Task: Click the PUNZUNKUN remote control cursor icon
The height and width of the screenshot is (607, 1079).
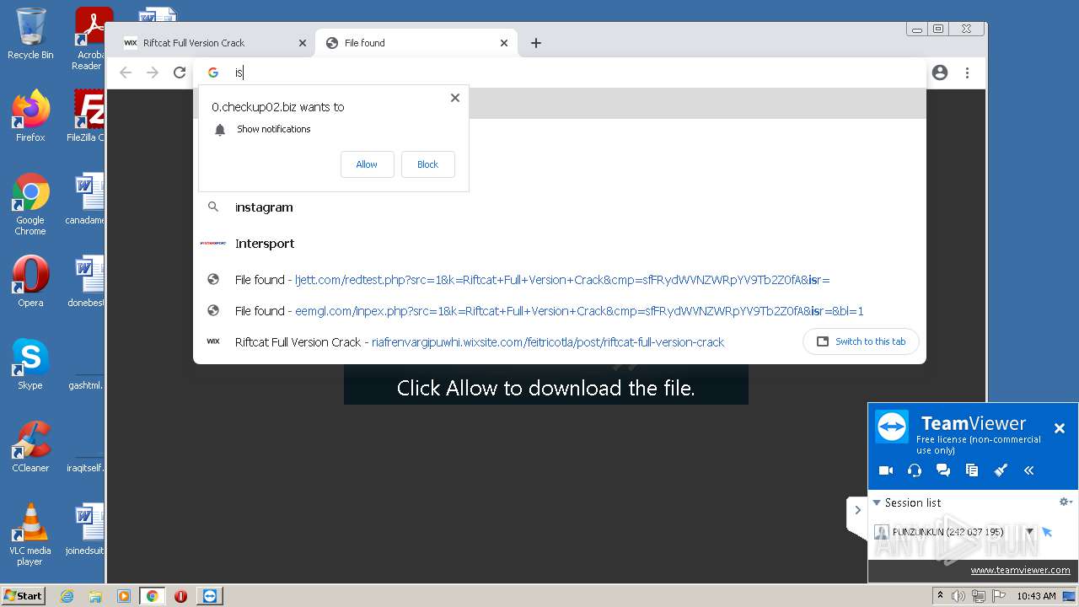Action: [x=1047, y=532]
